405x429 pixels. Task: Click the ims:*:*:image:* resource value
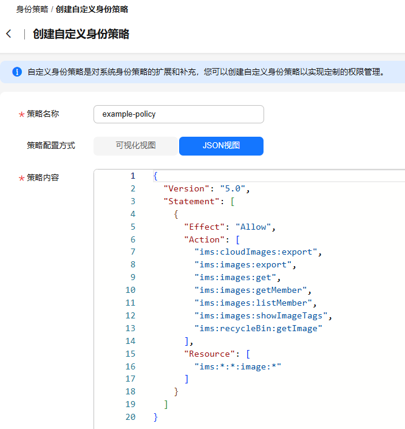(x=237, y=366)
